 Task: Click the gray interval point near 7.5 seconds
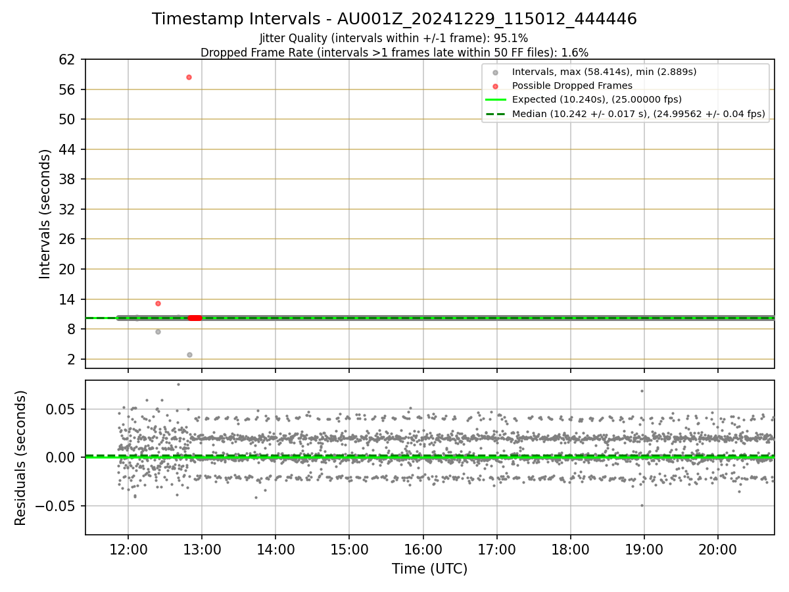(x=158, y=332)
